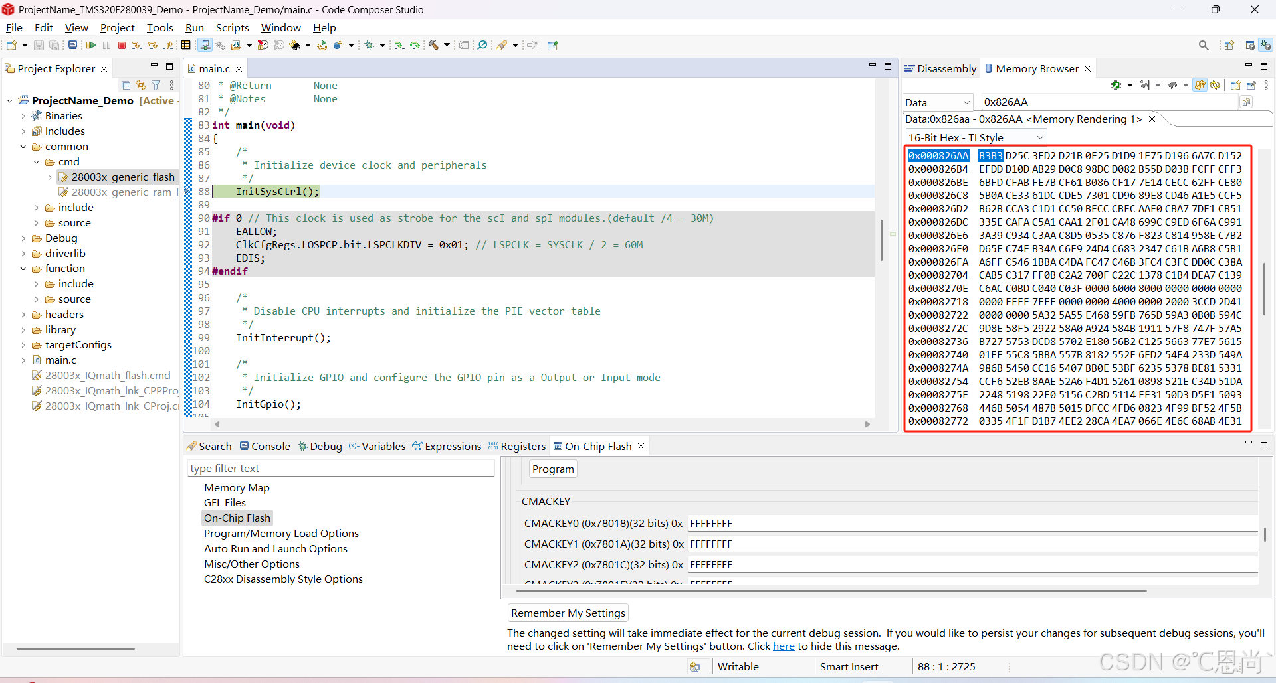Click the CMACKEY0 value field

(x=973, y=524)
